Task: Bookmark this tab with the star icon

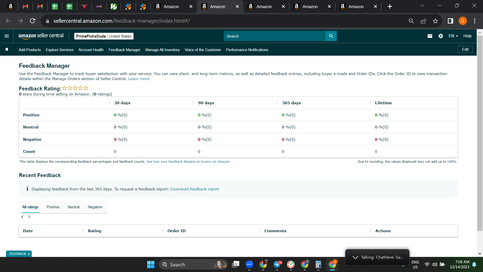Action: coord(435,21)
